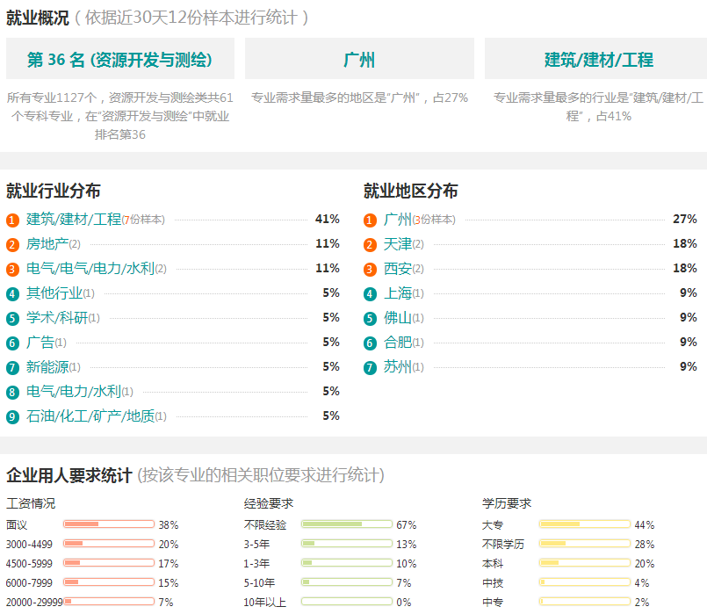707x614 pixels.
Task: Click the 不限学历 education bar
Action: click(585, 543)
